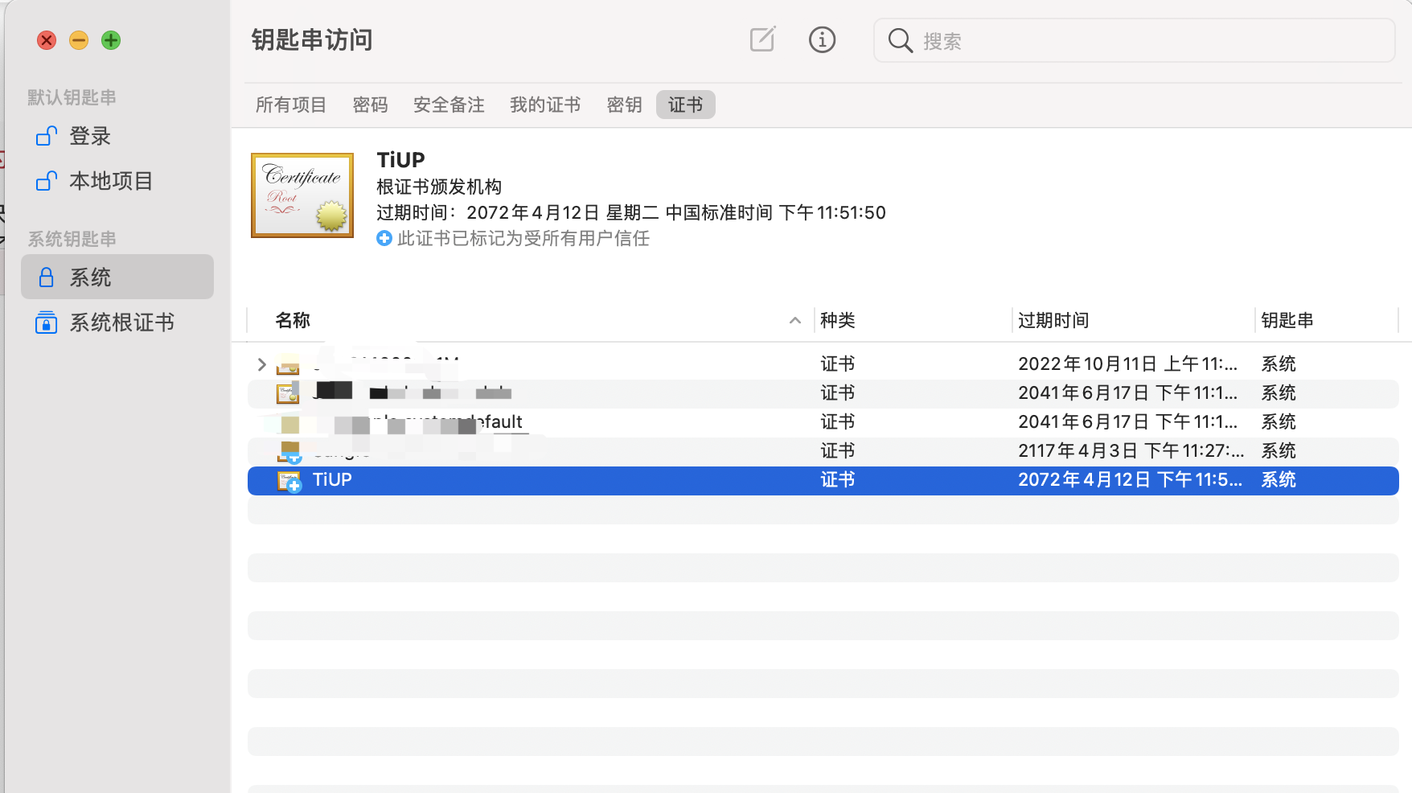
Task: Open the 密钥 tab
Action: pos(624,105)
